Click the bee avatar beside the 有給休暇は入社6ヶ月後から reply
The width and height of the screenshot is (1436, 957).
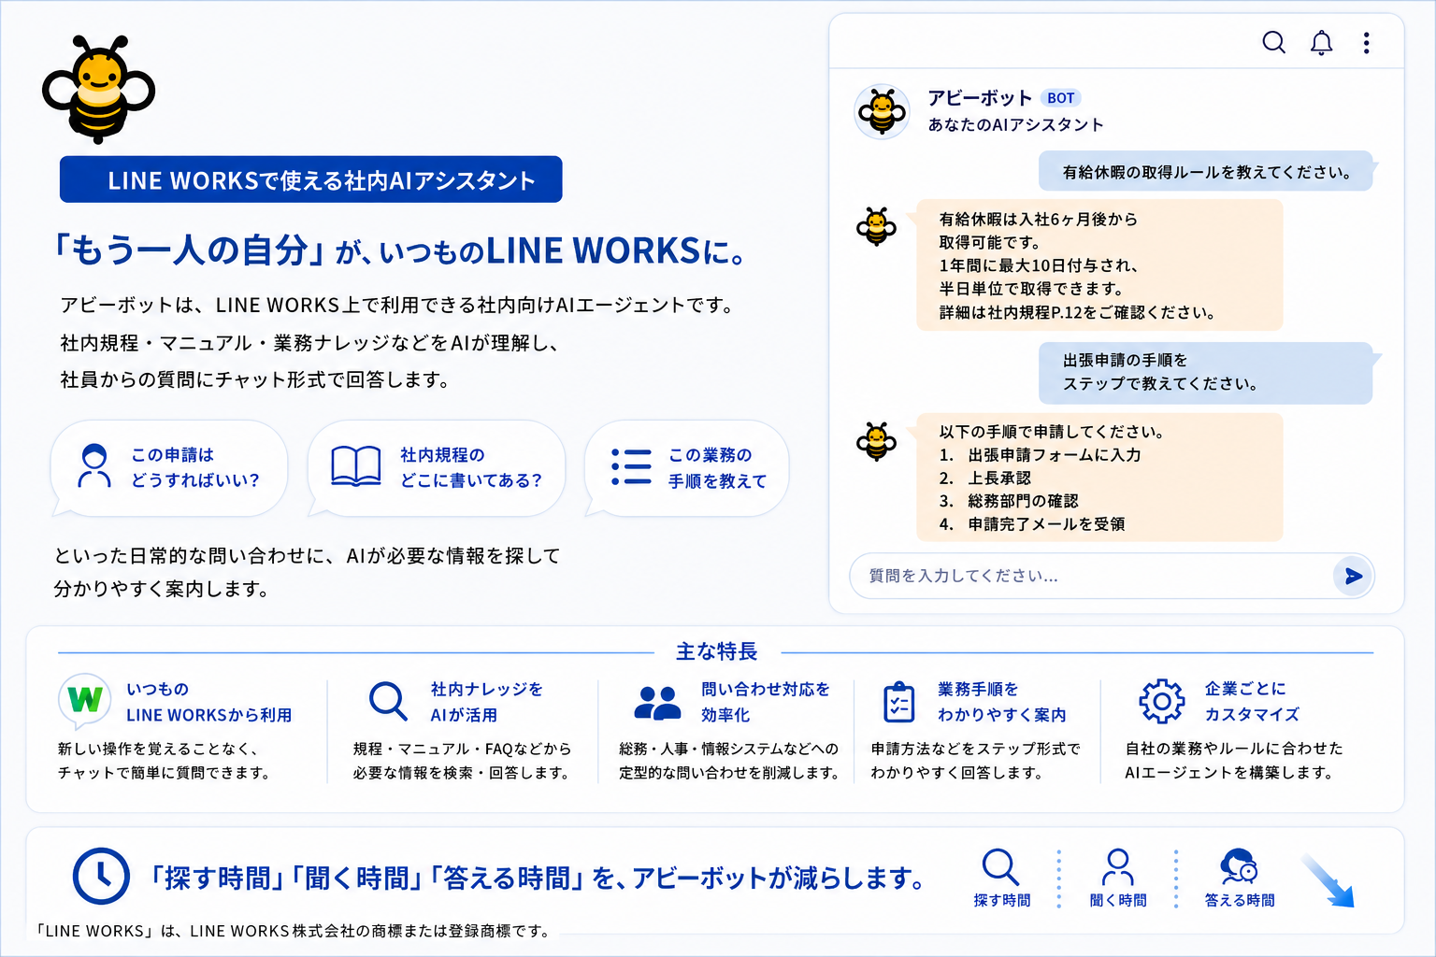tap(876, 227)
